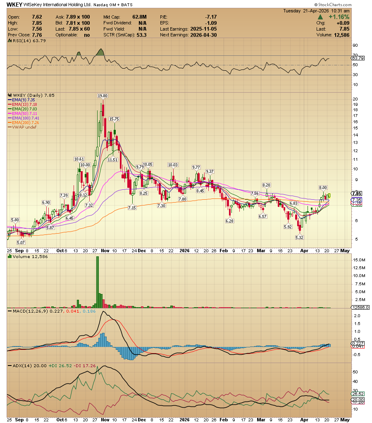372x423 pixels.
Task: Click the 6.28 February low label
Action: [x=229, y=221]
